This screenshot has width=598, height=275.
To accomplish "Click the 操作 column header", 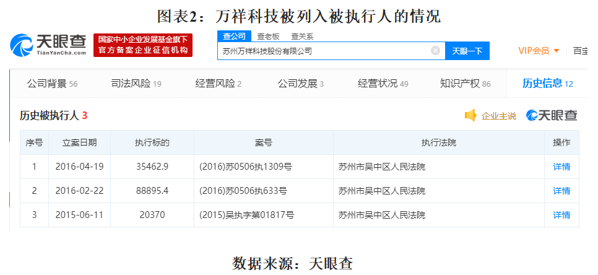I will click(x=561, y=142).
